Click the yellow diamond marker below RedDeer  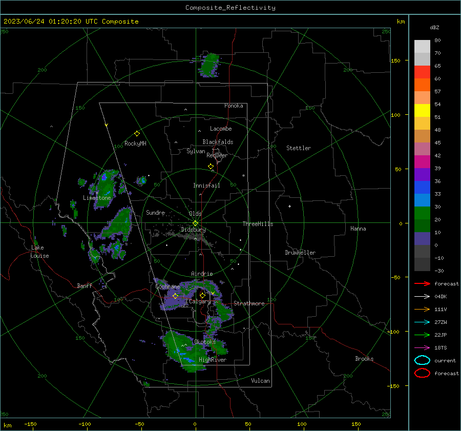tap(211, 167)
